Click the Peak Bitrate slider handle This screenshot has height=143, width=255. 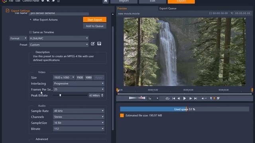point(60,95)
